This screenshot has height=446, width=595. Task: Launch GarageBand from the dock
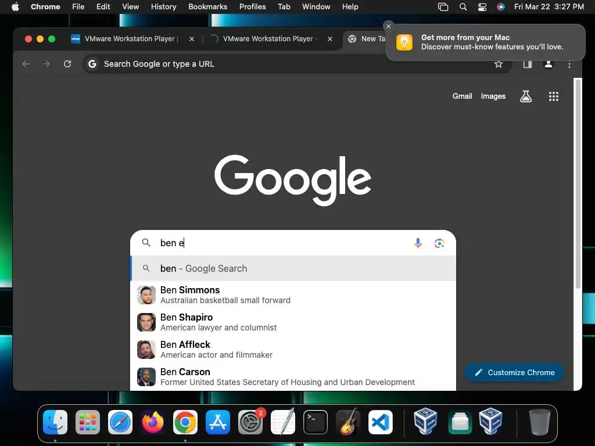tap(348, 422)
